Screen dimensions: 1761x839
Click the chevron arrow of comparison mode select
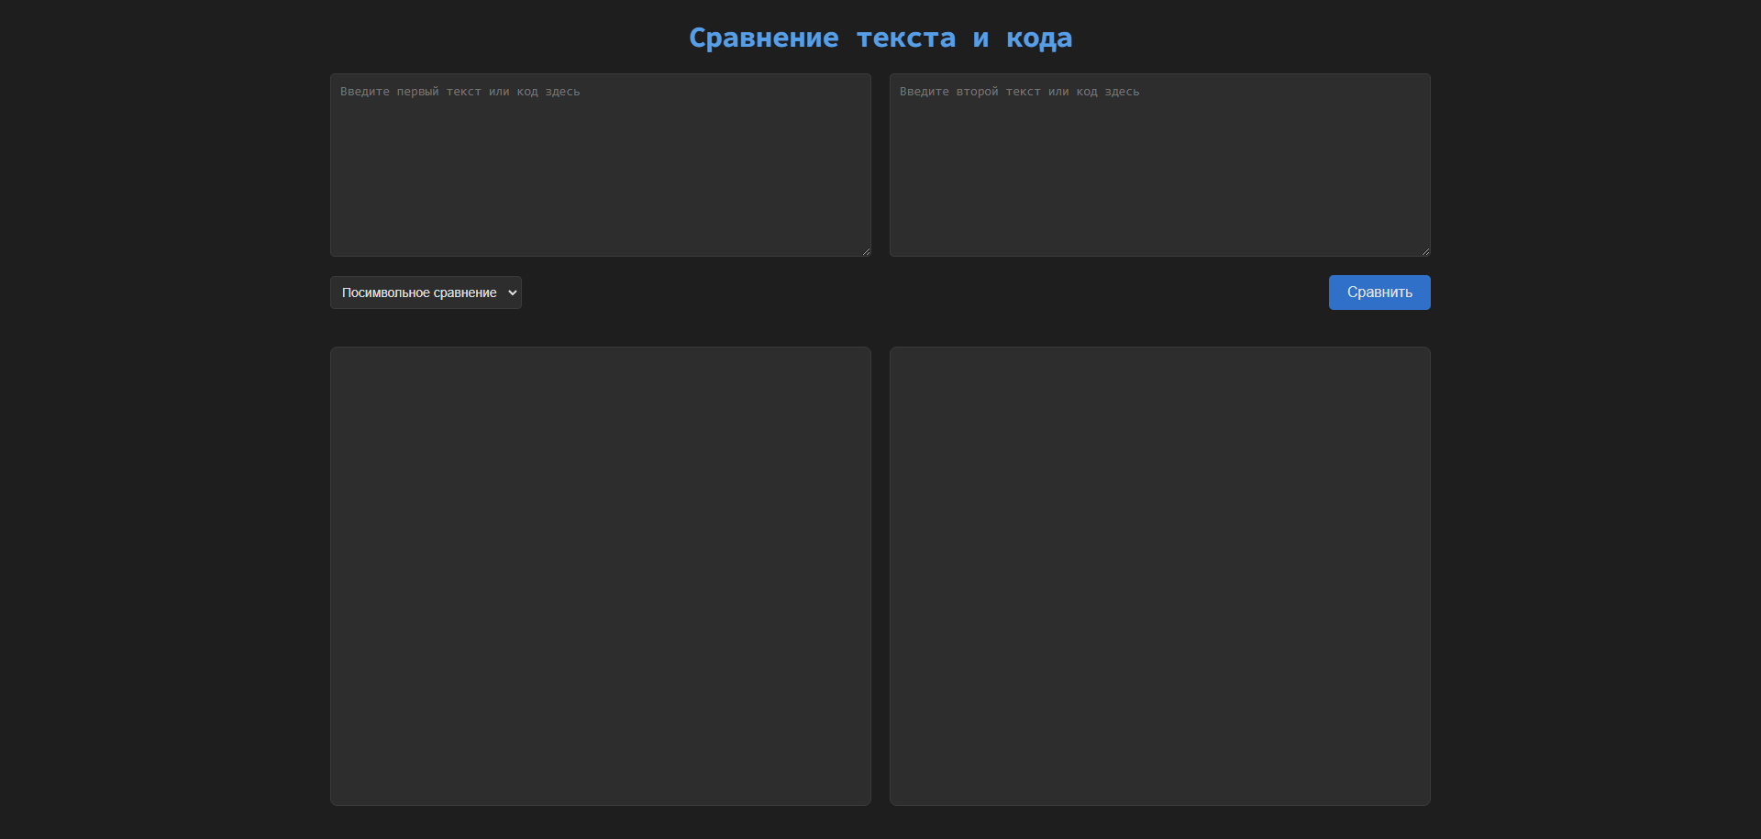(x=512, y=293)
